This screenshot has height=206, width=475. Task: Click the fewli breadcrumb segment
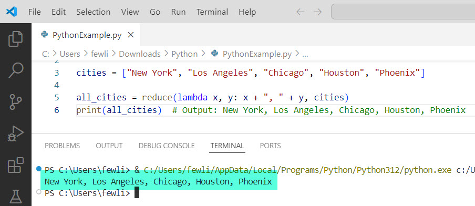click(99, 54)
